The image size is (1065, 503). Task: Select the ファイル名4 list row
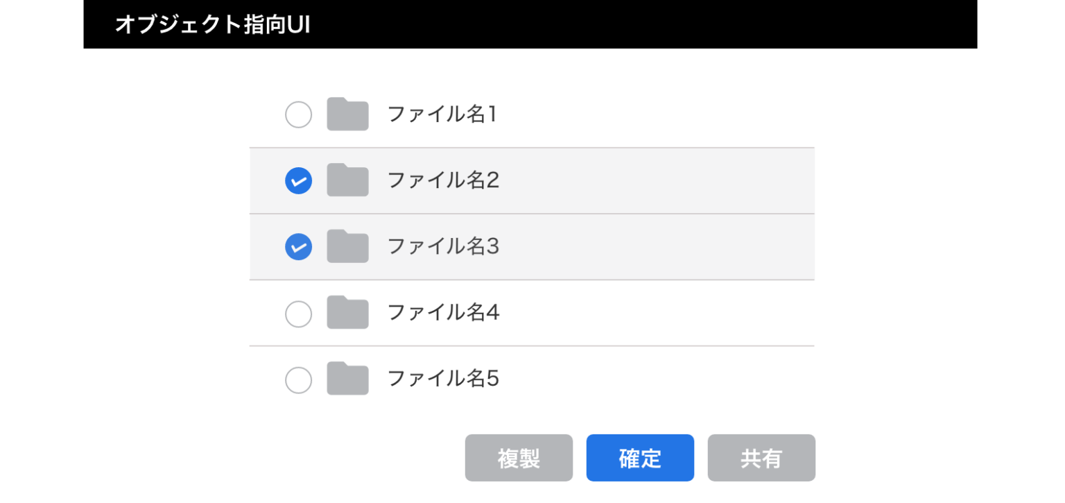(x=531, y=312)
